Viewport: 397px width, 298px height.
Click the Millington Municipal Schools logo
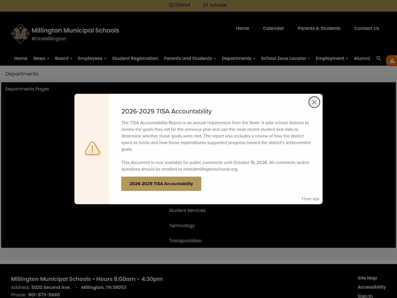(x=20, y=34)
